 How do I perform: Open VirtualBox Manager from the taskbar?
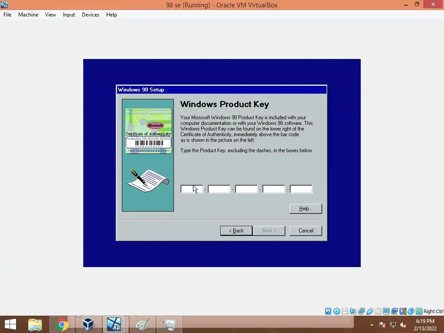tap(88, 324)
